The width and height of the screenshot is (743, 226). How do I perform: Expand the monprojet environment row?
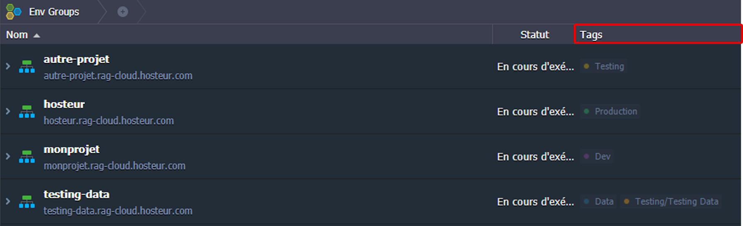pyautogui.click(x=8, y=157)
